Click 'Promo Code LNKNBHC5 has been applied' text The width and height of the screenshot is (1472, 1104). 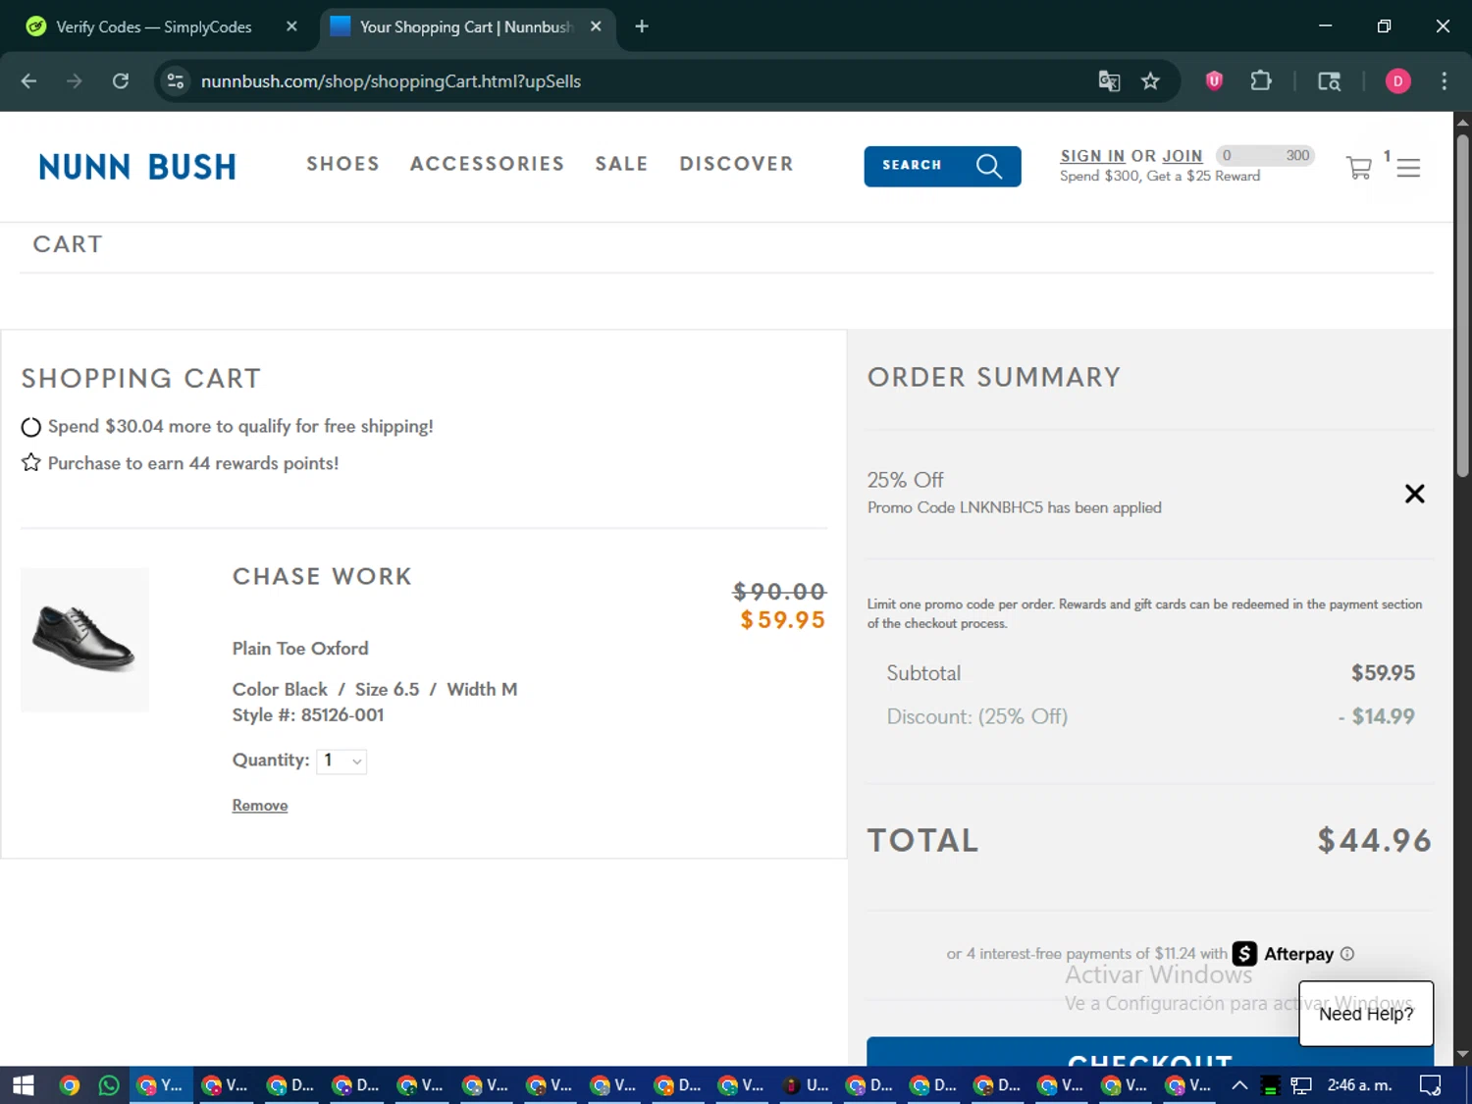pos(1014,508)
